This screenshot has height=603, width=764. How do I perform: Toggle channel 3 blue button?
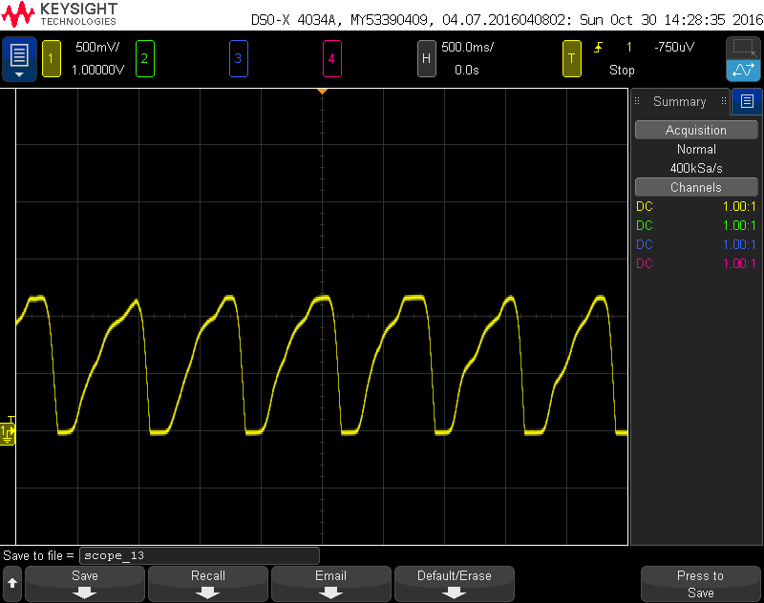pyautogui.click(x=238, y=59)
